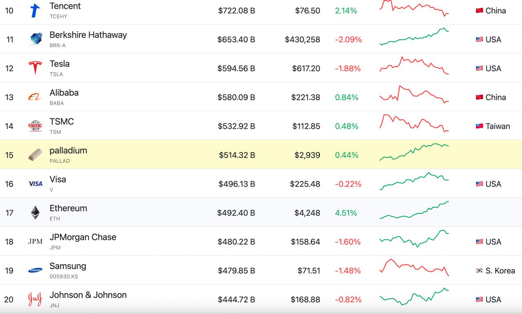Click the Ethereum diamond icon

pos(35,212)
